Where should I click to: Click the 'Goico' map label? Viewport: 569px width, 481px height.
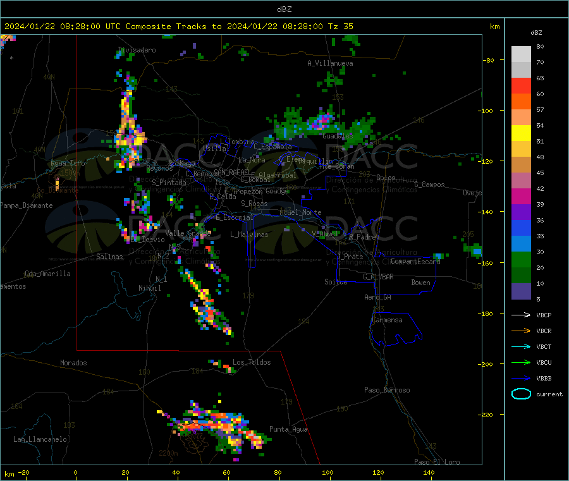tap(386, 178)
